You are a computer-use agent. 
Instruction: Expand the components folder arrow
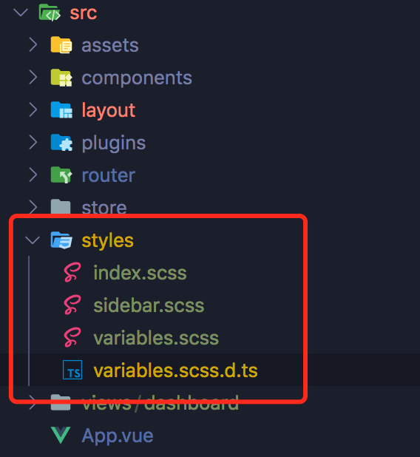point(33,78)
